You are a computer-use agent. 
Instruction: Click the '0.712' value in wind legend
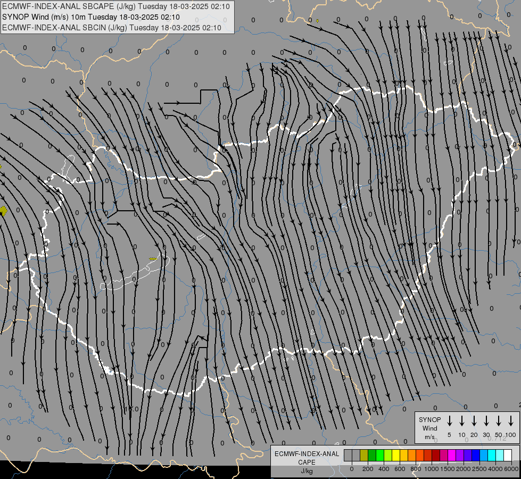(497, 439)
